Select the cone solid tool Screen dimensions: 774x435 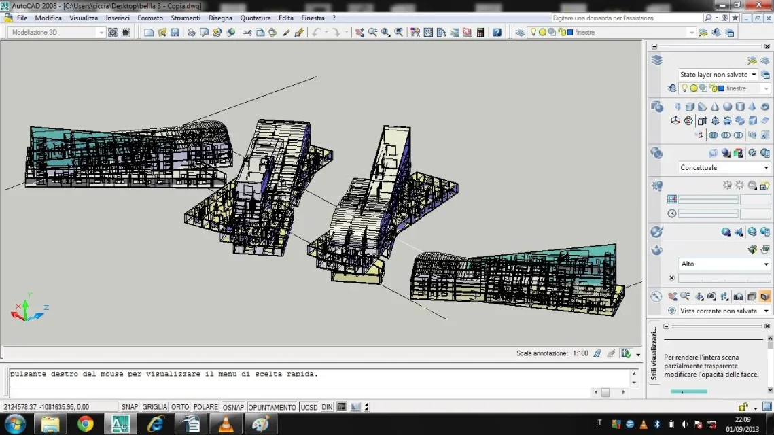click(x=714, y=107)
